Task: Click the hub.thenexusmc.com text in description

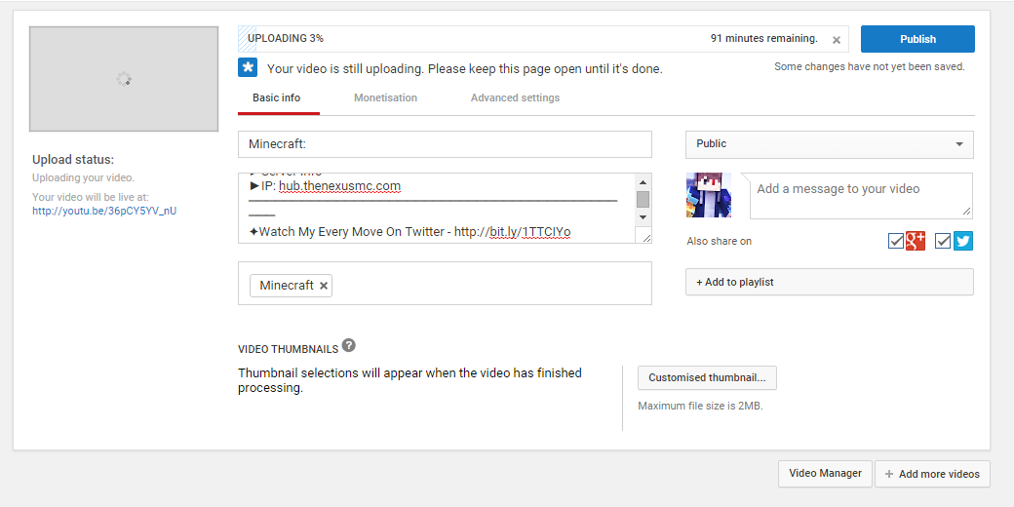Action: pos(340,187)
